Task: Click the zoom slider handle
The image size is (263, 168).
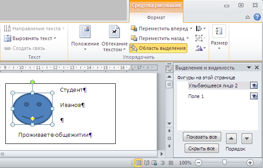Action: tap(224, 163)
